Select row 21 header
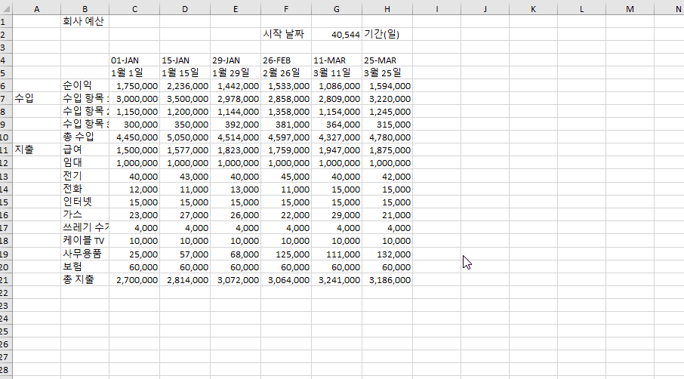 point(6,280)
